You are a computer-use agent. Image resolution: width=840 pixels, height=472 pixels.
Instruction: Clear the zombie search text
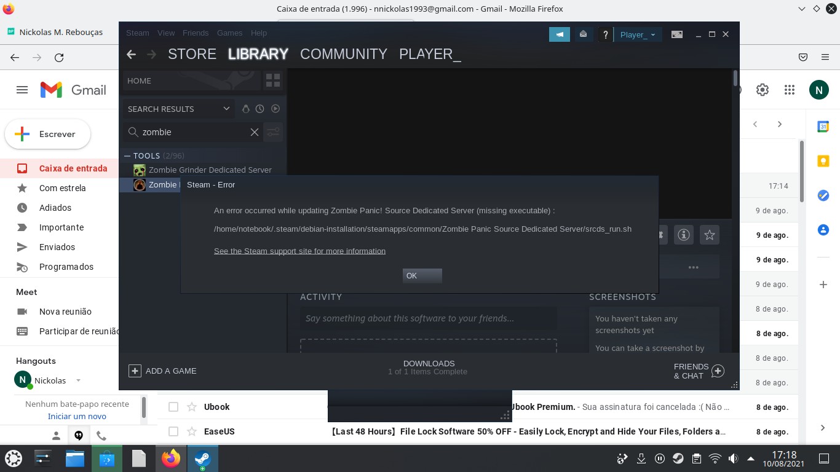(x=255, y=132)
